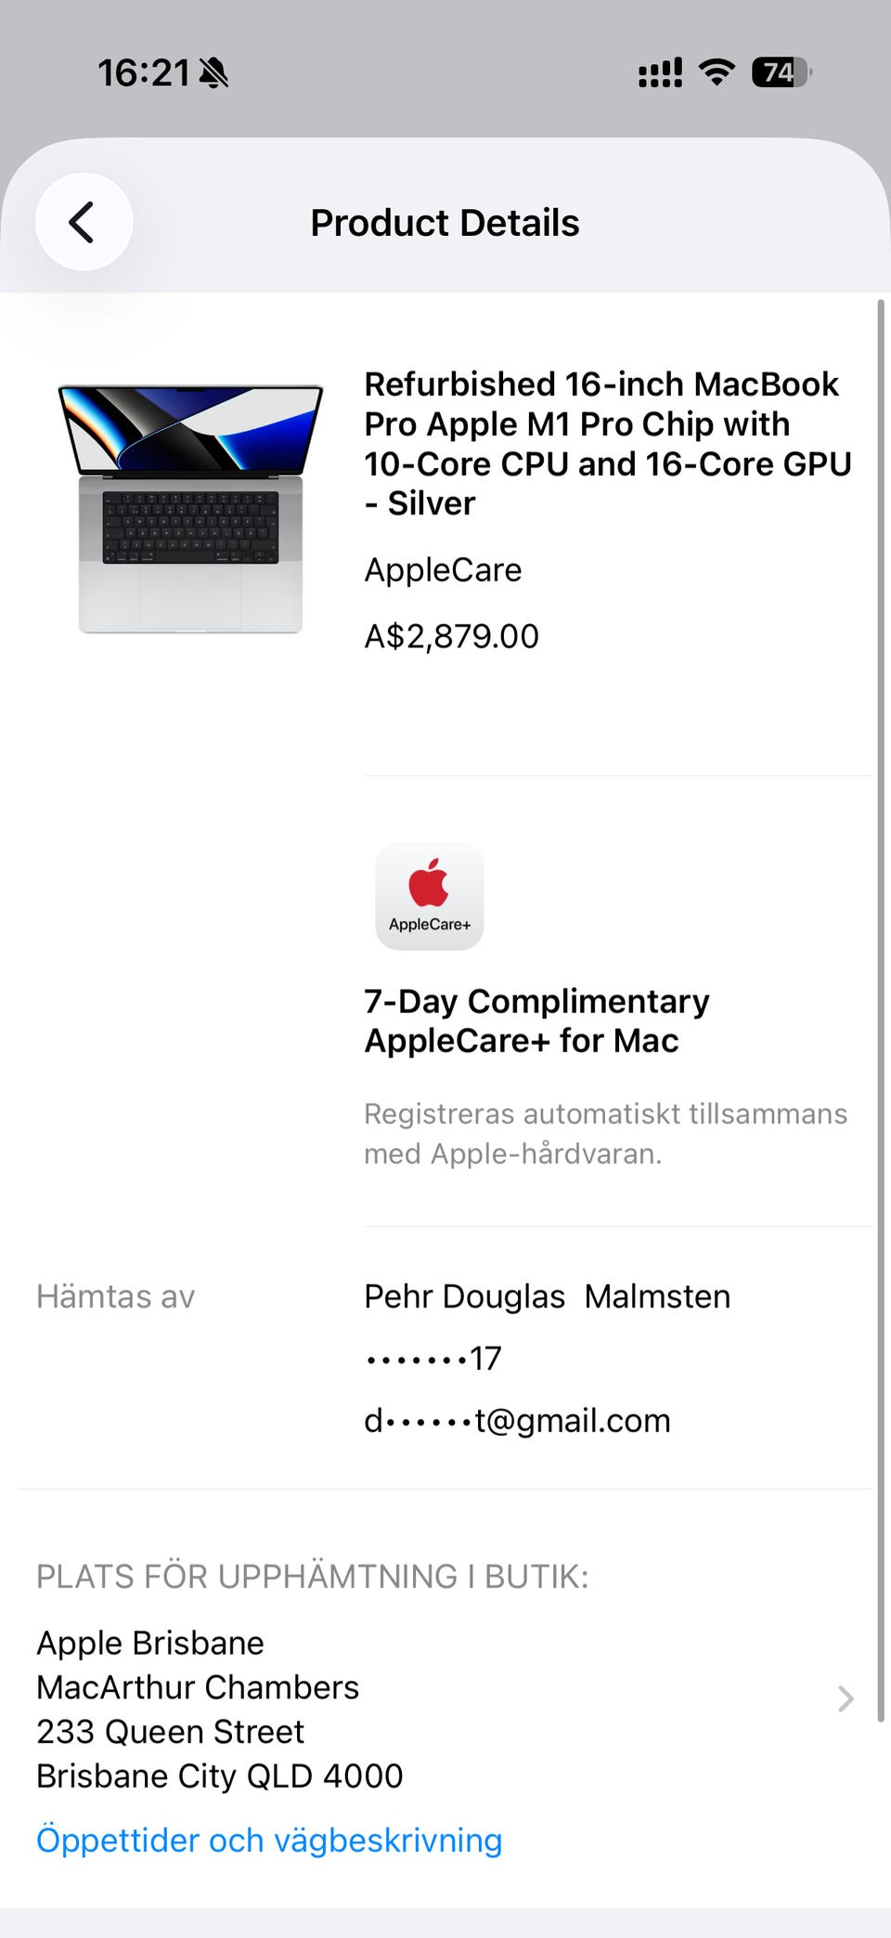The image size is (891, 1938).
Task: Tap the masked gmail address
Action: (517, 1420)
